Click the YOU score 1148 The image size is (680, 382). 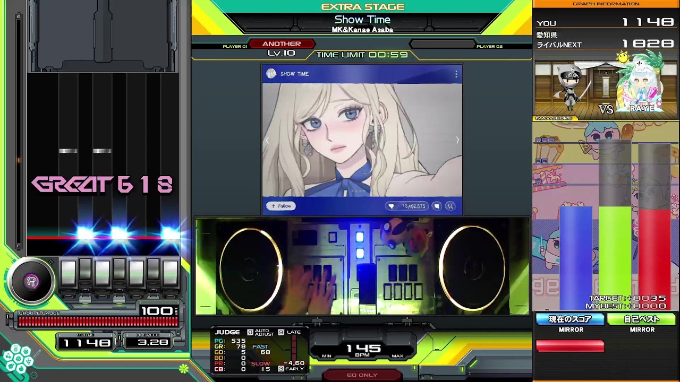tap(648, 22)
